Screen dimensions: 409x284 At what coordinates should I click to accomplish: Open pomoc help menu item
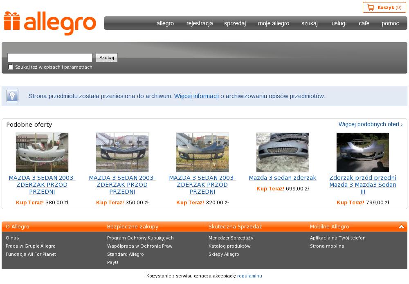pyautogui.click(x=390, y=23)
